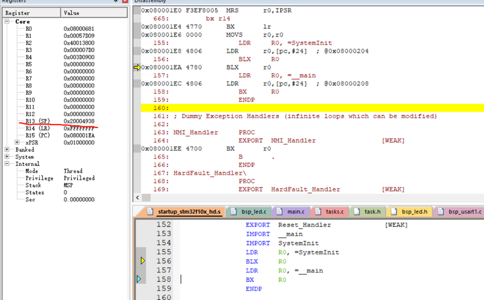Select the R2 register row
The image size is (484, 300).
(65, 43)
